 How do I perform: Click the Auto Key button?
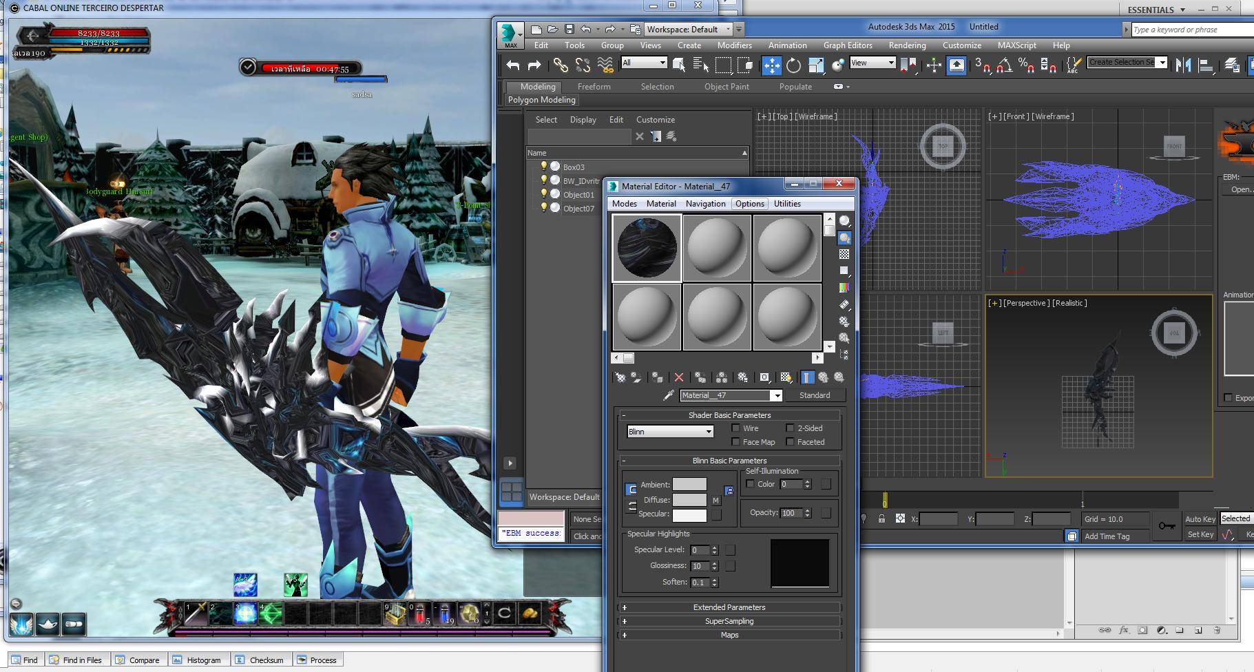1200,519
